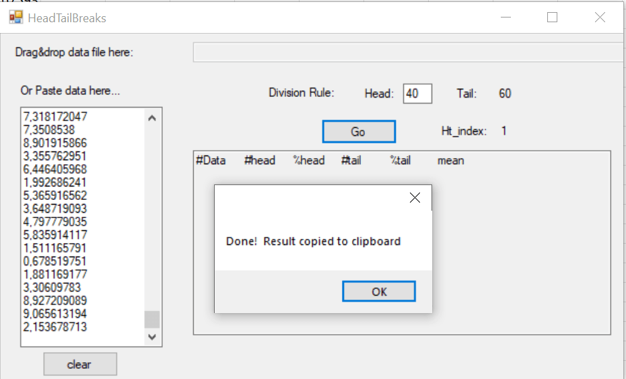Maximize the HeadTailBreaks window
The image size is (626, 379).
552,18
